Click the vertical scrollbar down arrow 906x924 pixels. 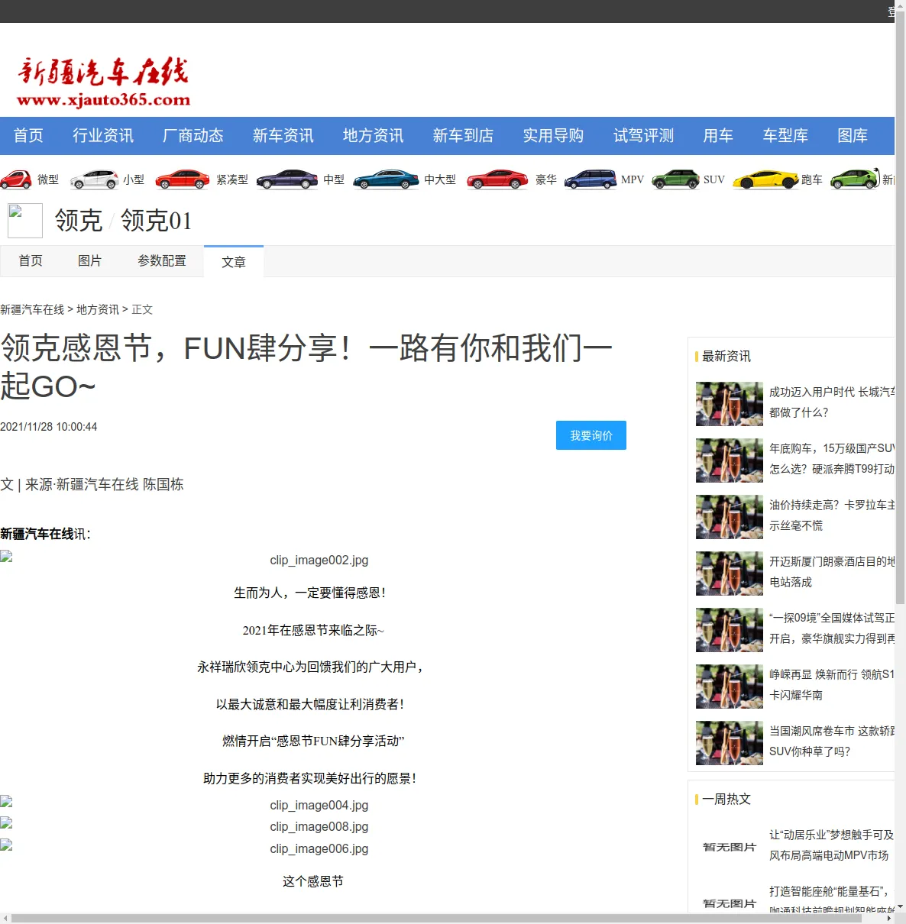(900, 906)
